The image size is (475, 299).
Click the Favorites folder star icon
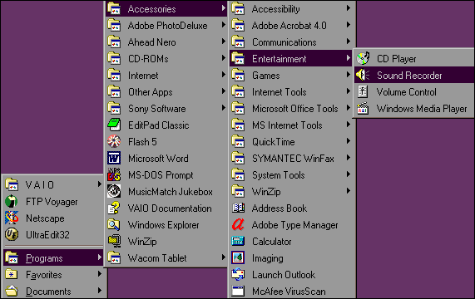[12, 275]
